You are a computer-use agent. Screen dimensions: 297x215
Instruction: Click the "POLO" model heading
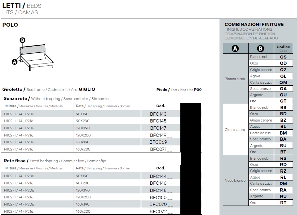[x=10, y=25]
